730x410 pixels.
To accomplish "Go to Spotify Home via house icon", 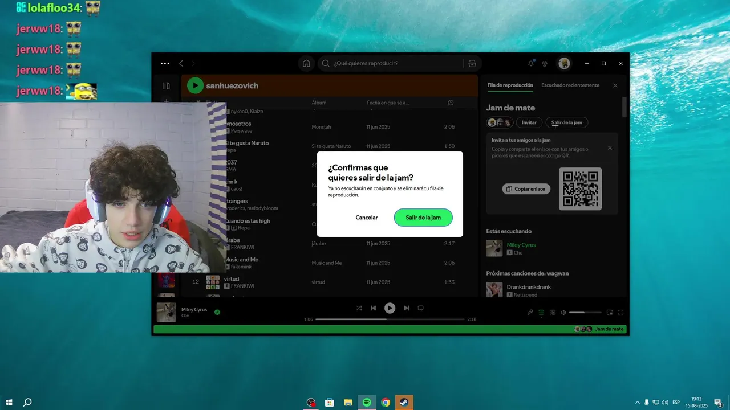I will 306,63.
